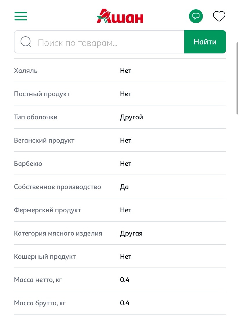Click the Тип оболочки value Другой

point(131,117)
